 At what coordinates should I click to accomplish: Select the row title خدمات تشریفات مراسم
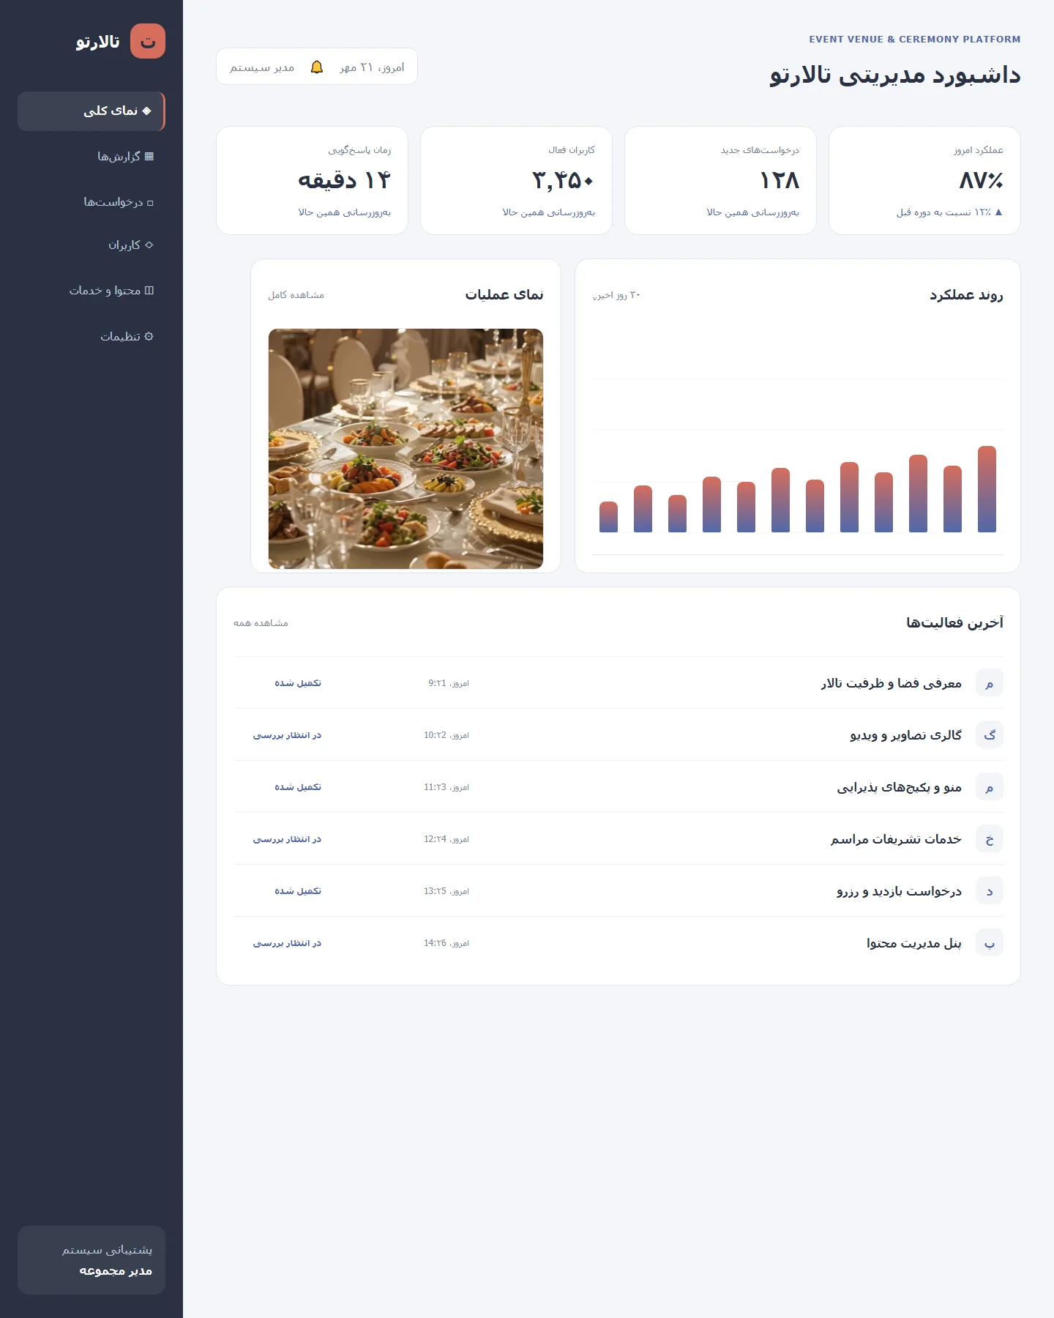click(x=897, y=839)
